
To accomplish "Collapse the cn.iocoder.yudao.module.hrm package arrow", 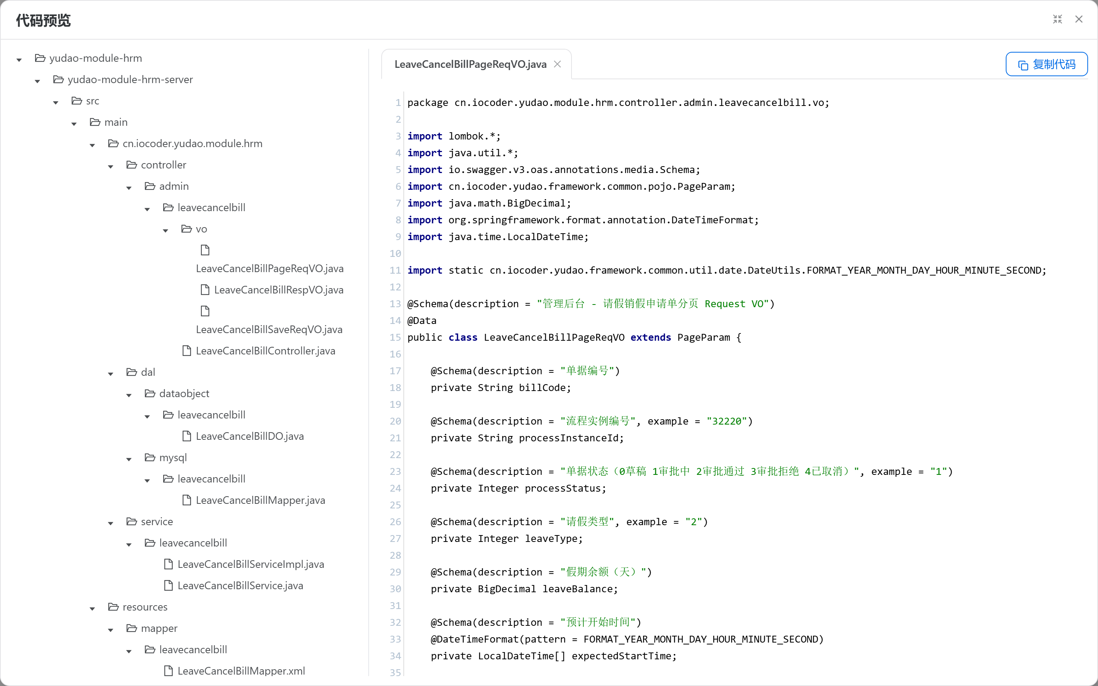I will click(92, 145).
